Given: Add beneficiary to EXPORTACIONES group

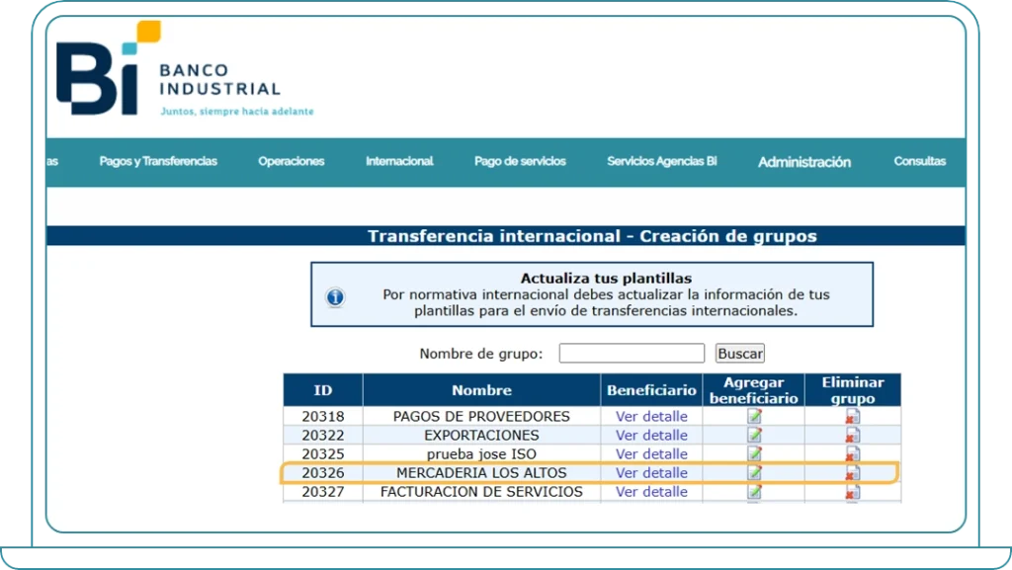Looking at the screenshot, I should click(753, 435).
